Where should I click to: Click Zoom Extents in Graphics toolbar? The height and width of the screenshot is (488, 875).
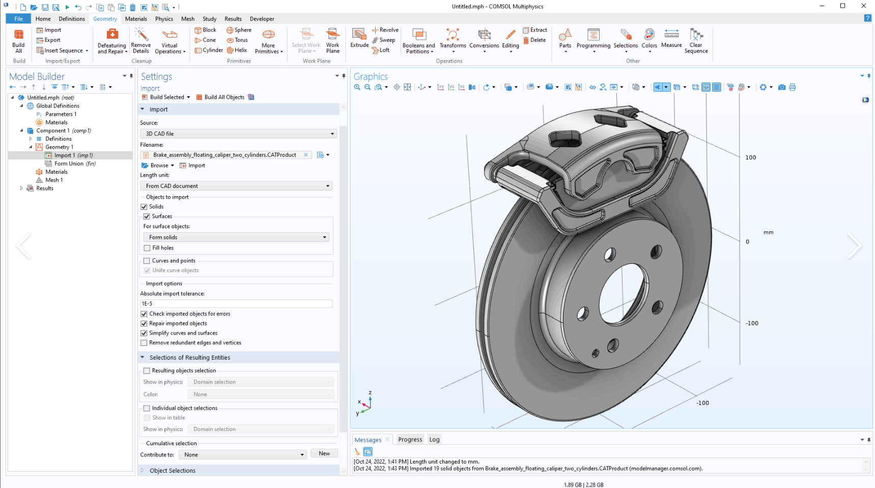(x=407, y=87)
